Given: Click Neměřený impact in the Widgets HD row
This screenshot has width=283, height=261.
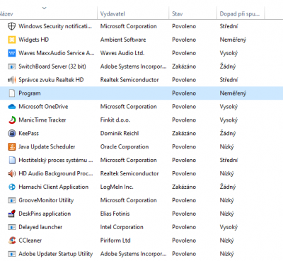Looking at the screenshot, I should (233, 40).
